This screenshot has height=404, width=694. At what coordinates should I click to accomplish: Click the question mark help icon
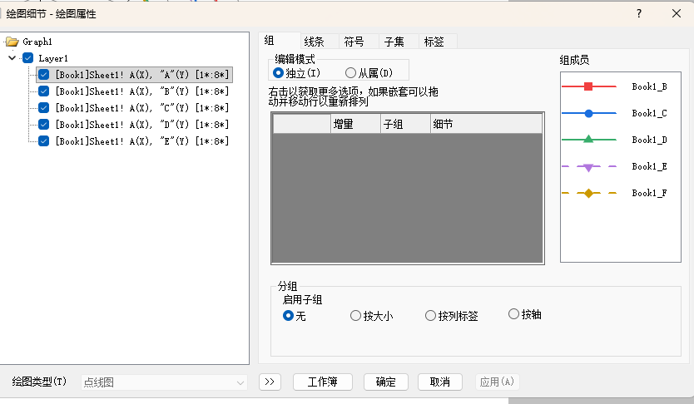(639, 13)
